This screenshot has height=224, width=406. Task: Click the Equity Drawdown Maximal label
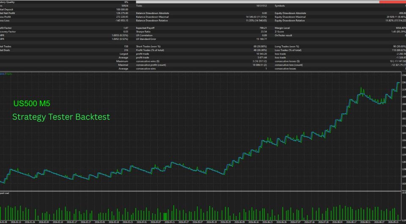pyautogui.click(x=290, y=17)
